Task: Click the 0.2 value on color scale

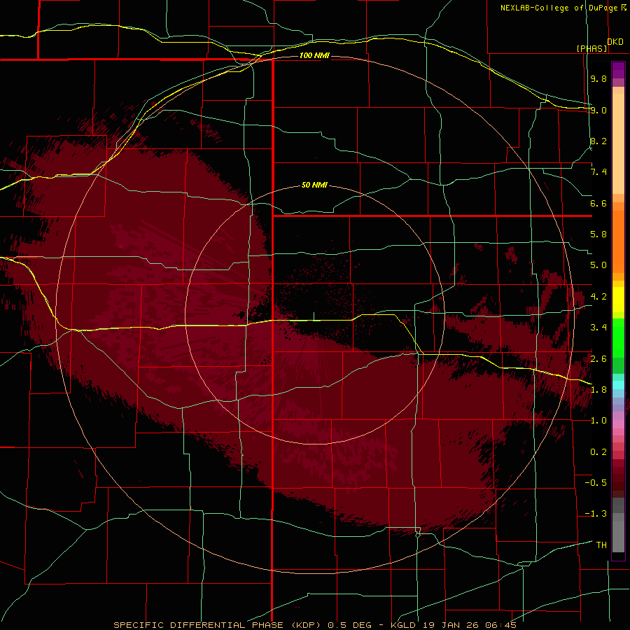Action: 598,452
